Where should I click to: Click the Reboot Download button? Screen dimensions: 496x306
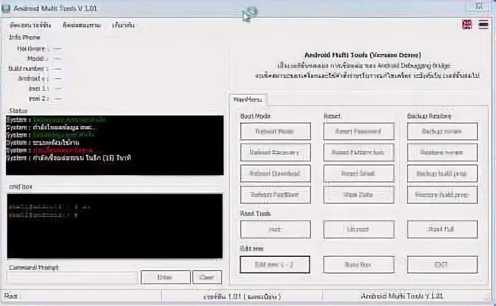(275, 173)
